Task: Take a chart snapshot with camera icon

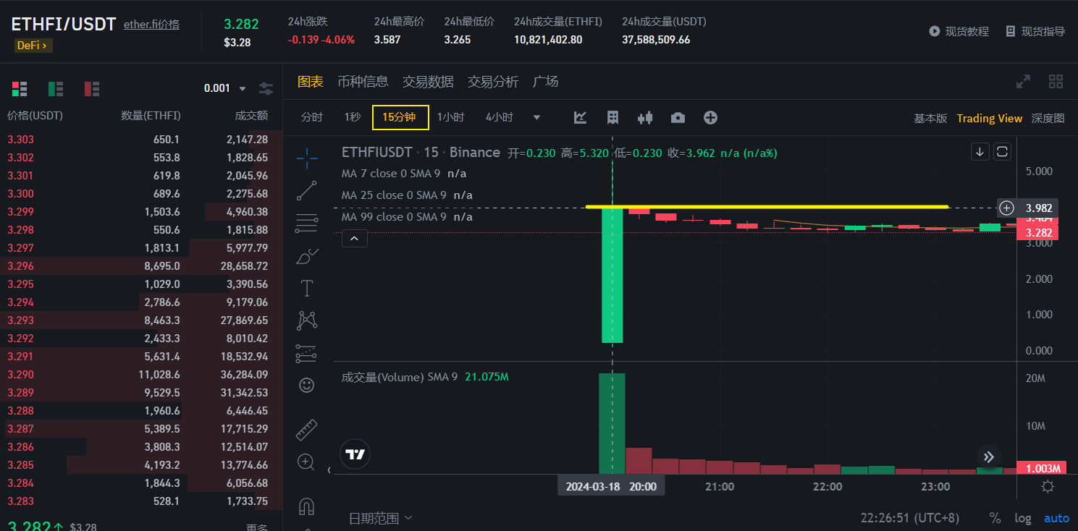Action: pyautogui.click(x=678, y=118)
